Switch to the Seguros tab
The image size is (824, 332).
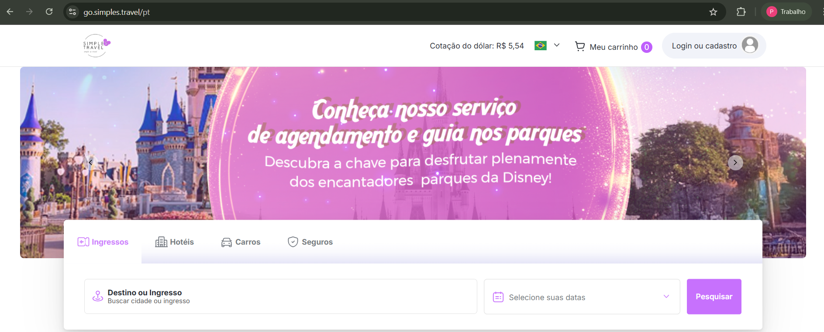point(310,242)
